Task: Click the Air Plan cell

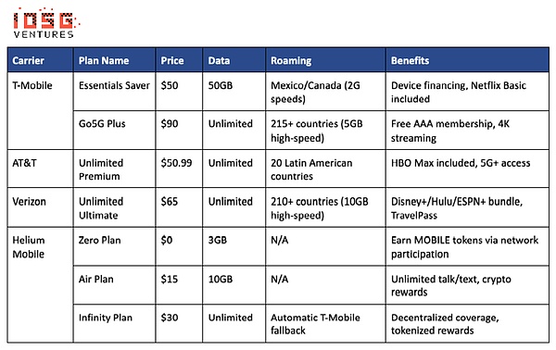Action: (x=114, y=285)
